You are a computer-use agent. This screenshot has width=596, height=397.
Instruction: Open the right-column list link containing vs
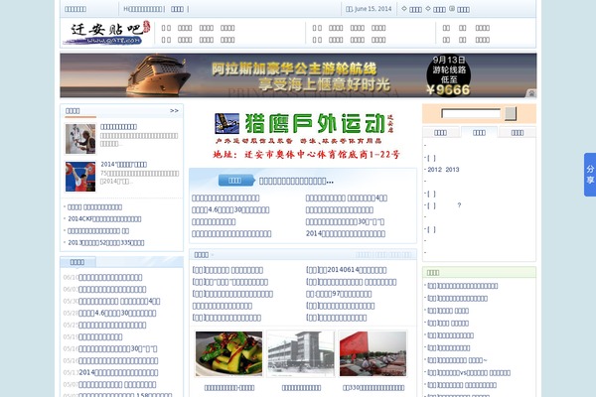tap(469, 373)
